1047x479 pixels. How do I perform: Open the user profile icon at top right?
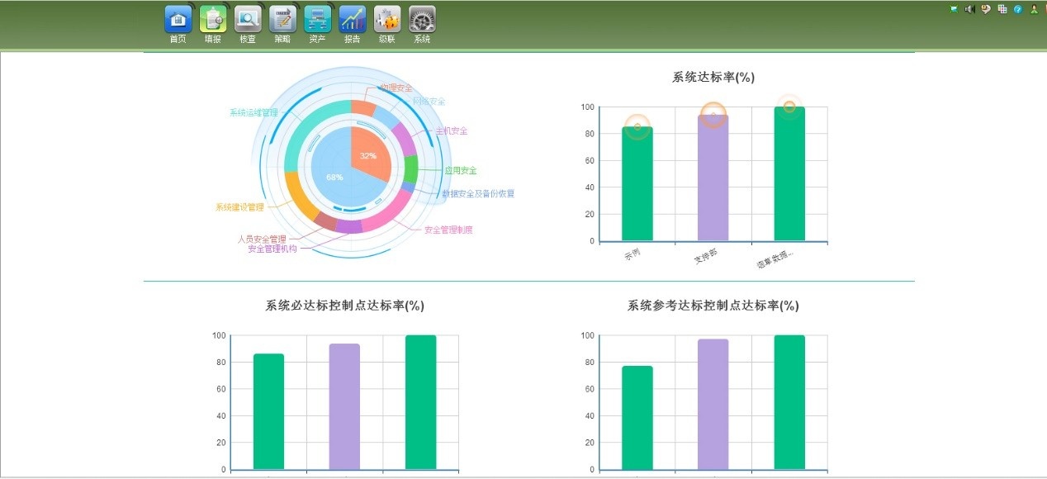coord(1034,9)
